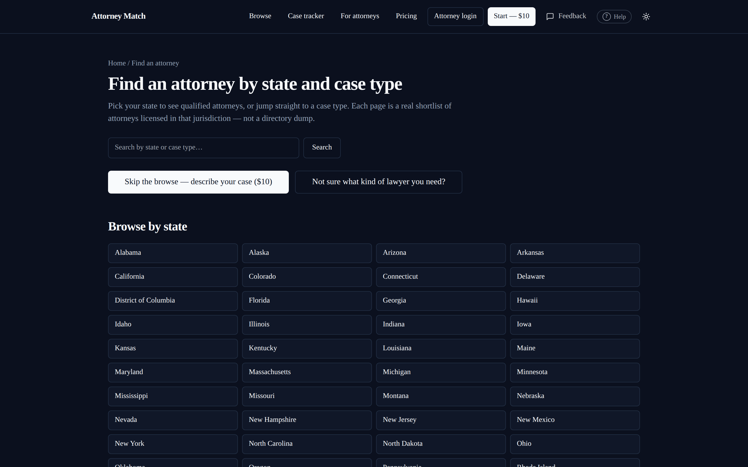Screen dimensions: 748x467
Task: Choose Nebraska state tile
Action: tap(575, 396)
